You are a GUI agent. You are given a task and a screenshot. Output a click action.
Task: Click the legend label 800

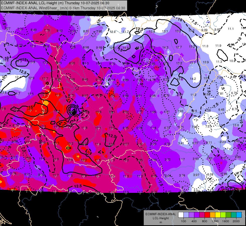205,221
